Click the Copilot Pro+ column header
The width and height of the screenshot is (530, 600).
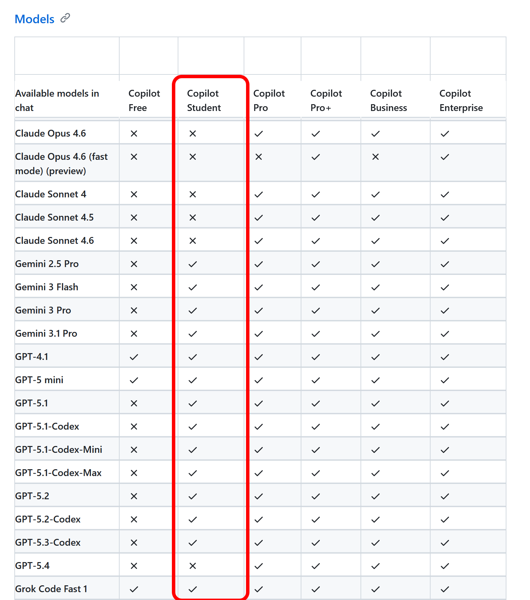tap(326, 100)
